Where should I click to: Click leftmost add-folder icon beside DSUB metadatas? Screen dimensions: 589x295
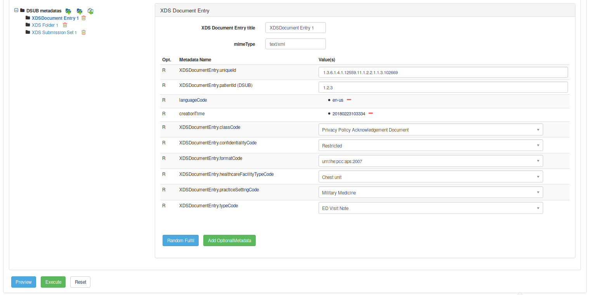click(68, 11)
